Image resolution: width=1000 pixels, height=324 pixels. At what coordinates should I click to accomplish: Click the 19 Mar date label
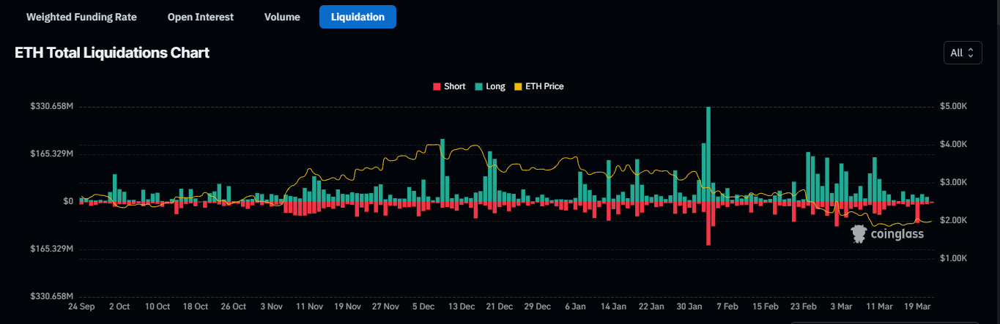pyautogui.click(x=917, y=306)
